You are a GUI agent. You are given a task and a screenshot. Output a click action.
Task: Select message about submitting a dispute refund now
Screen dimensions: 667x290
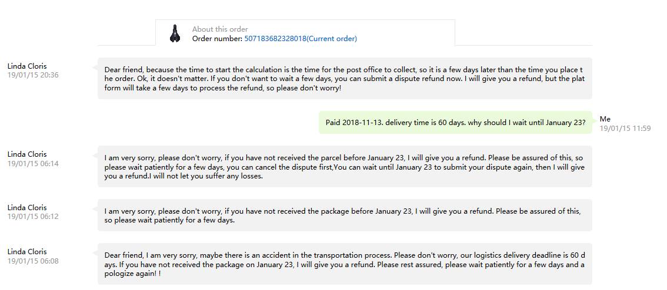click(345, 79)
